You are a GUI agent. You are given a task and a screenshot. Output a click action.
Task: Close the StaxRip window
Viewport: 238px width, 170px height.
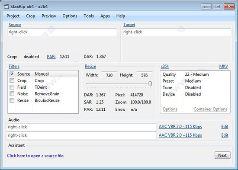click(x=229, y=6)
